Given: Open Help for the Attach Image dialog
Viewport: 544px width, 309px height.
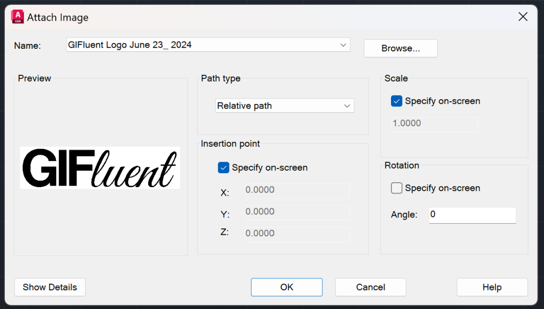Looking at the screenshot, I should pos(491,287).
